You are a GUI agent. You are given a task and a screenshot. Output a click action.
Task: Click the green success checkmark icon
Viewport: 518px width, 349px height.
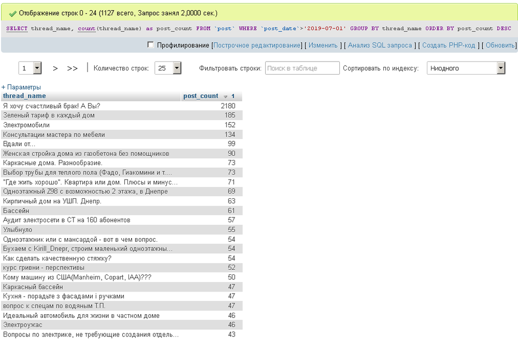(13, 13)
